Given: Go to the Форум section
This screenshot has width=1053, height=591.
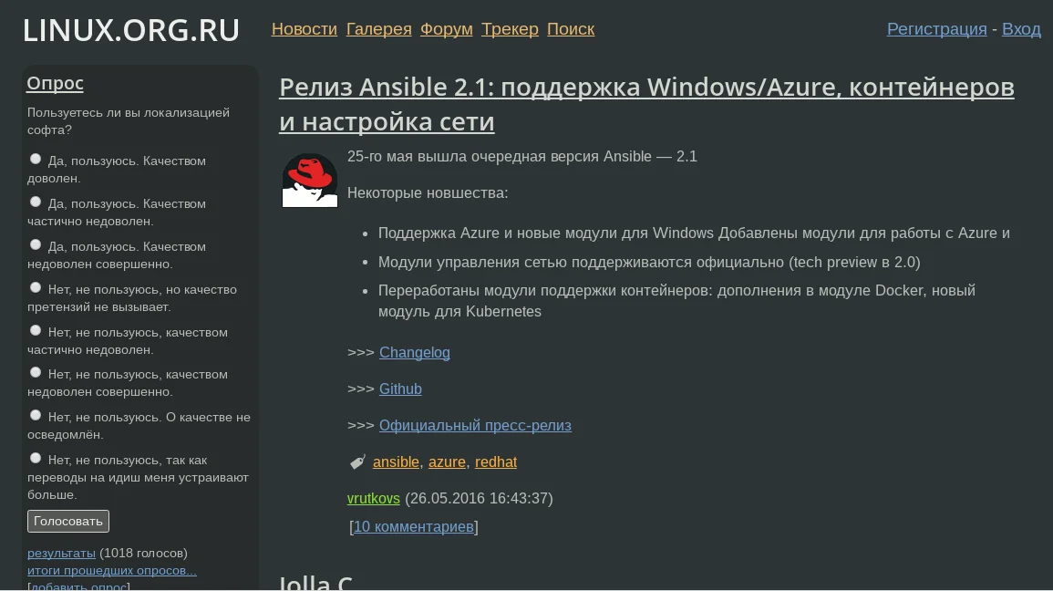Looking at the screenshot, I should point(447,29).
